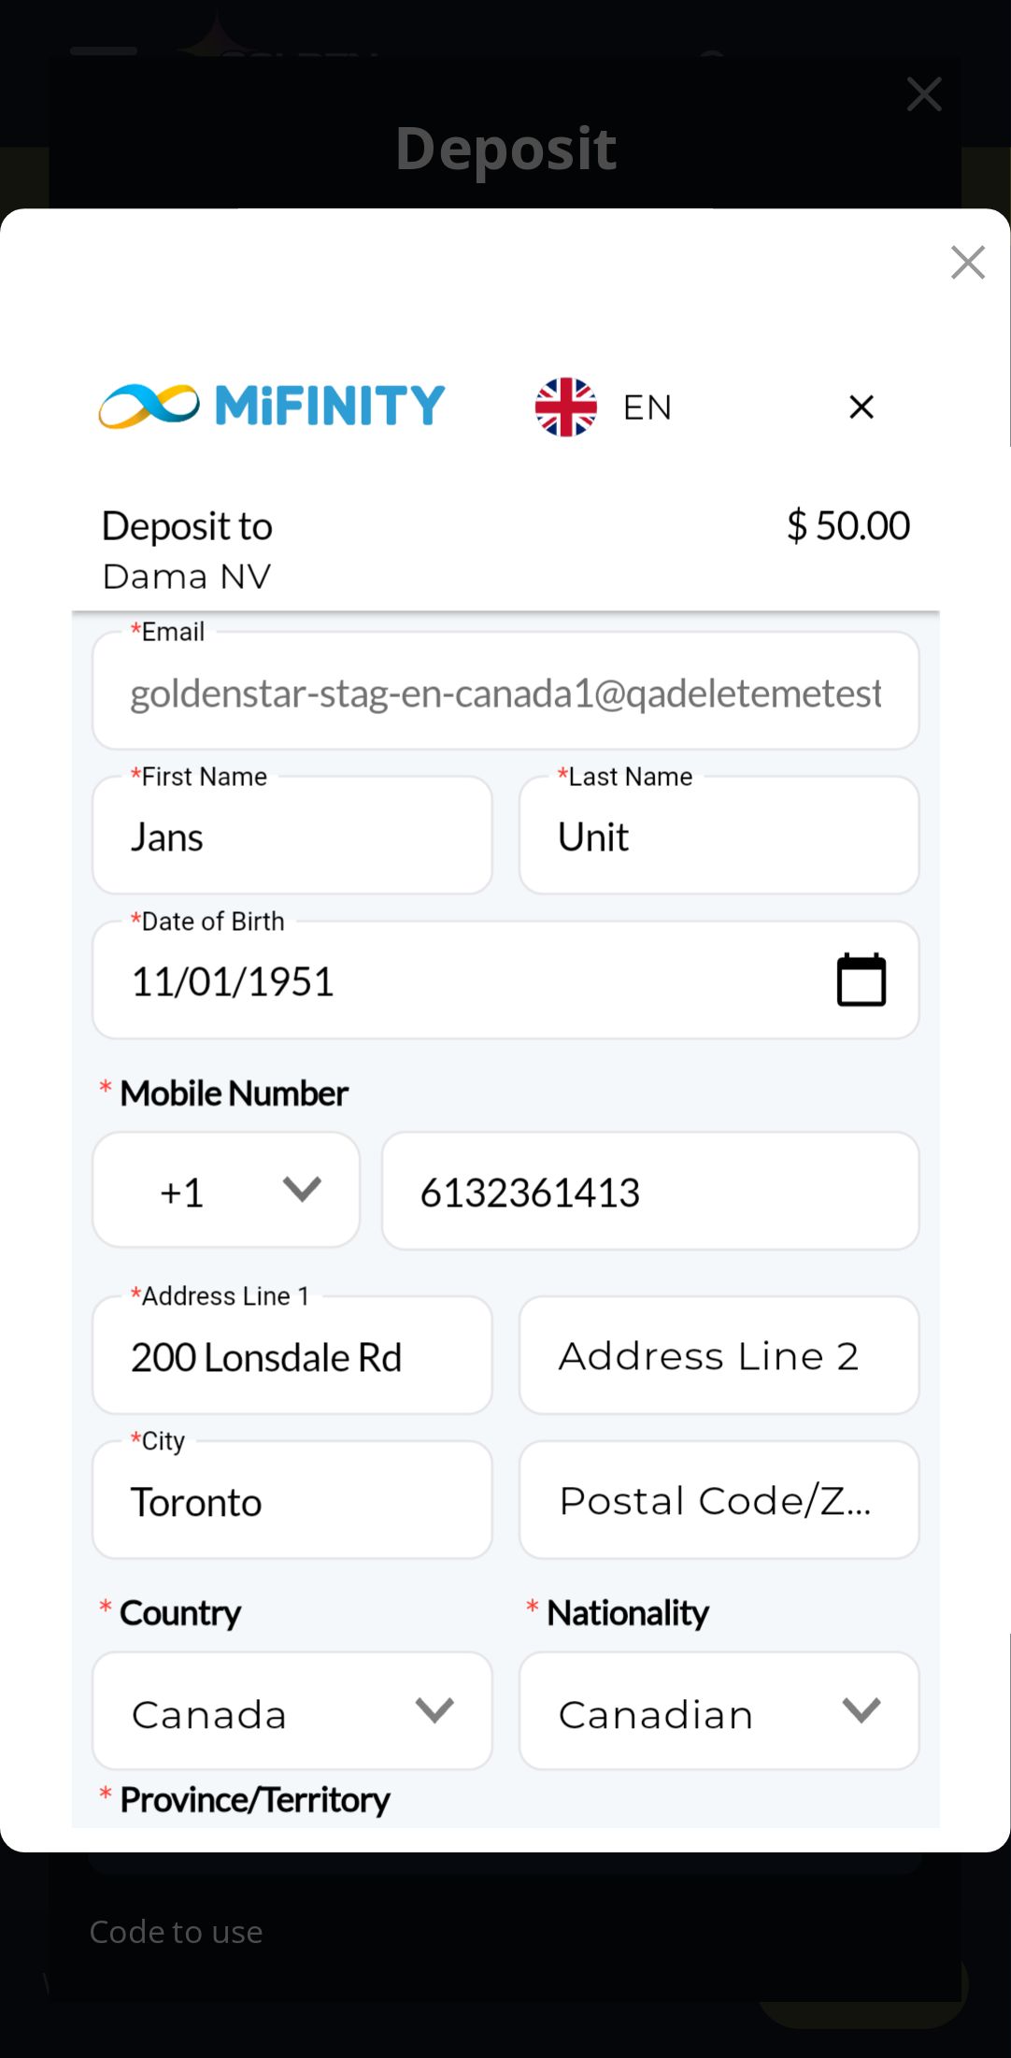This screenshot has width=1011, height=2058.
Task: Expand the +1 country code dropdown
Action: coord(226,1191)
